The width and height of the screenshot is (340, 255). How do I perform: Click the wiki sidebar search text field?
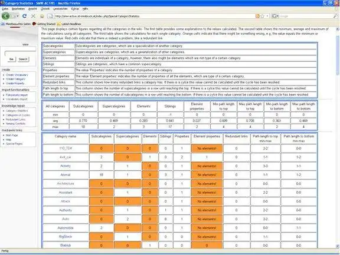pyautogui.click(x=20, y=53)
